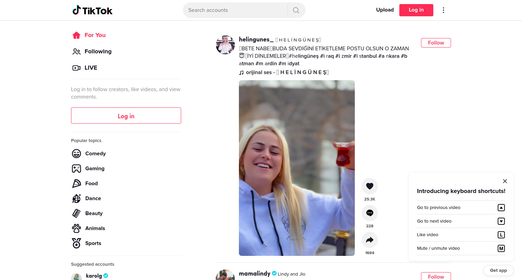Click the Food pizza icon
The image size is (522, 280).
76,183
